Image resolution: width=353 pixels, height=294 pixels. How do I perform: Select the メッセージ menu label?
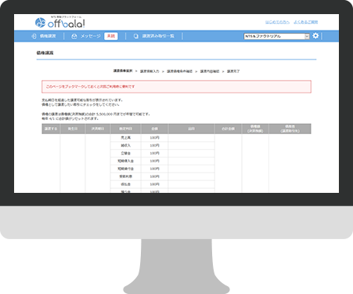point(90,36)
